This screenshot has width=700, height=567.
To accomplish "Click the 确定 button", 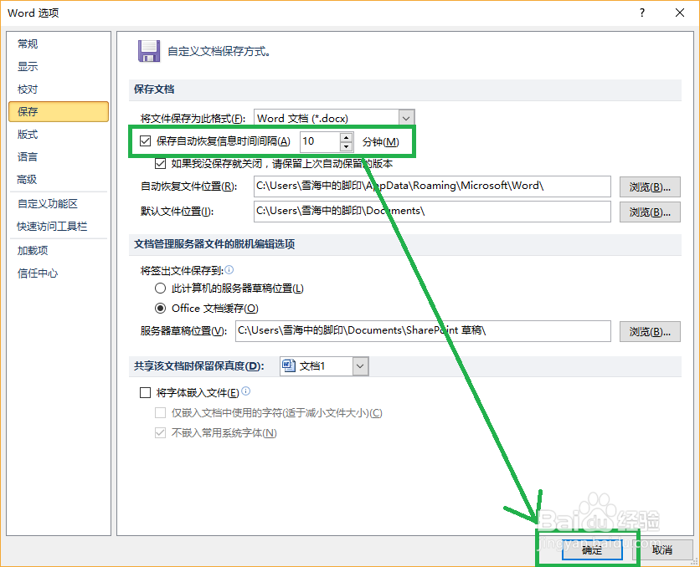I will (x=592, y=550).
